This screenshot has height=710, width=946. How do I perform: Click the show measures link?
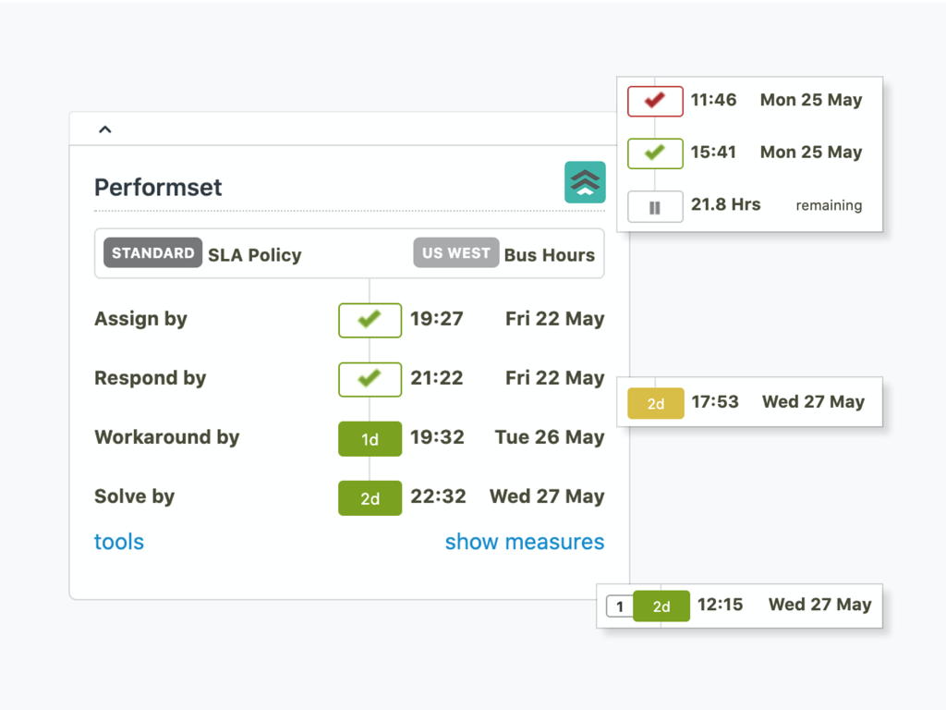(x=524, y=542)
